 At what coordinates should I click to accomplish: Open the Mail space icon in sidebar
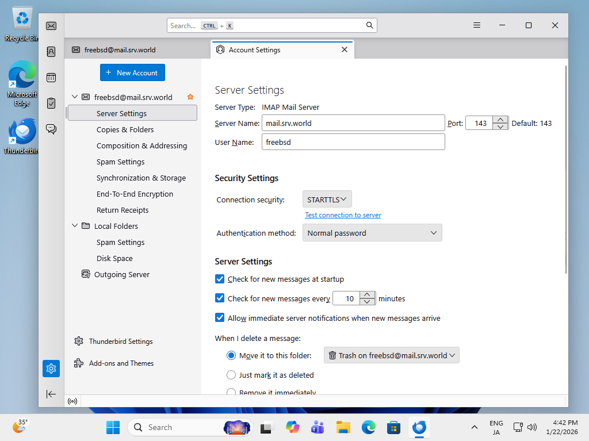51,26
